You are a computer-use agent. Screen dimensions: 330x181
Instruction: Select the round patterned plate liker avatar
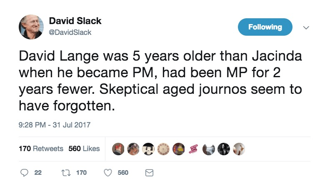(x=163, y=149)
